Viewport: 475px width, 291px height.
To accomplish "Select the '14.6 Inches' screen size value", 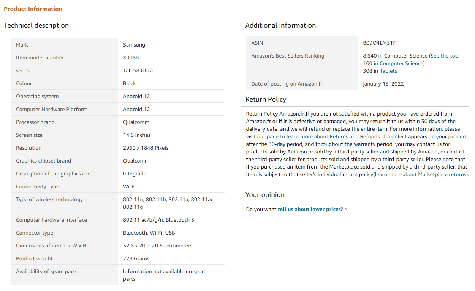I will point(137,135).
